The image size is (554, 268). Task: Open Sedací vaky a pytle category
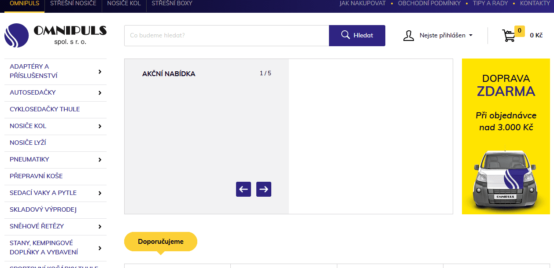click(43, 193)
